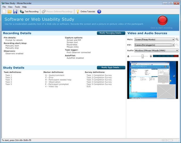Click the Process Deferred Recordings label
This screenshot has width=181, height=143.
click(59, 11)
